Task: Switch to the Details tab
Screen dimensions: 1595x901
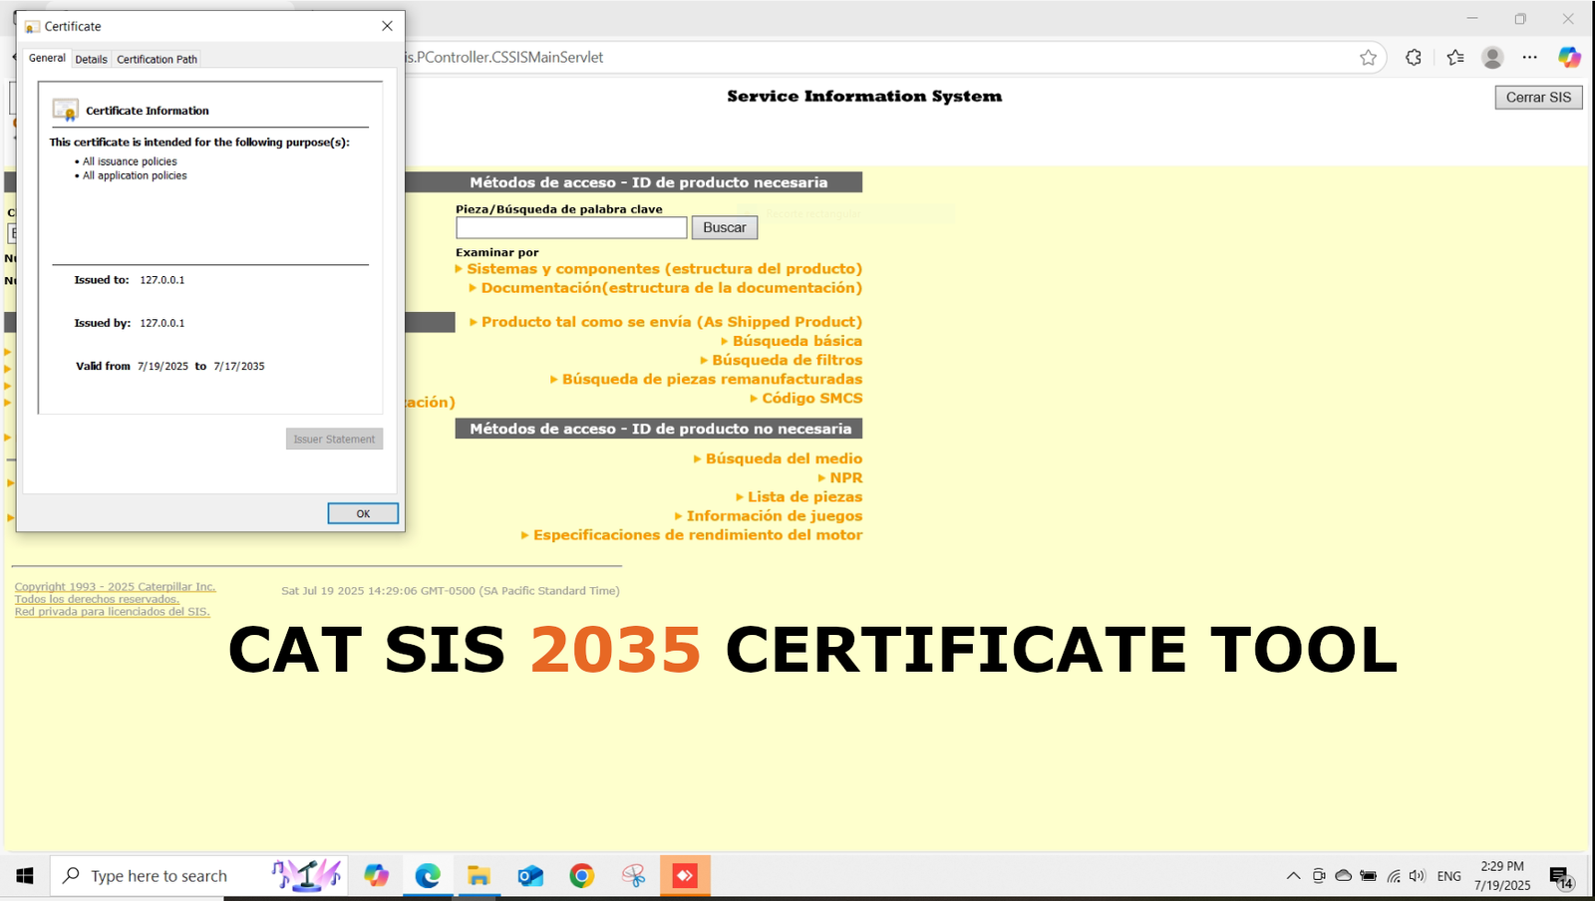Action: coord(91,59)
